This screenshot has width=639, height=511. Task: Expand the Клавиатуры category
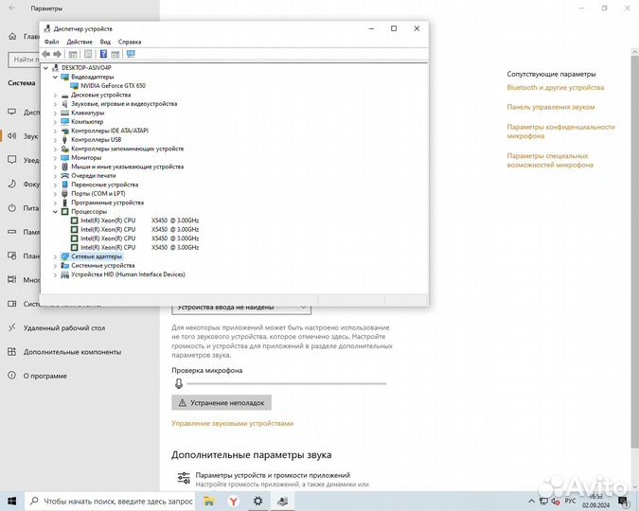pos(55,113)
